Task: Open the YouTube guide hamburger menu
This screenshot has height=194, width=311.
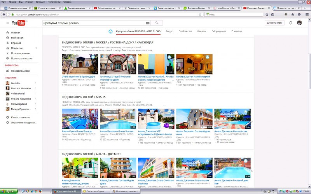Action: [7, 23]
